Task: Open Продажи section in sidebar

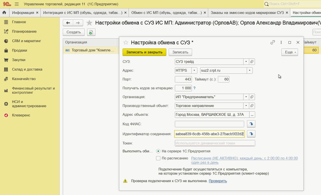Action: (19, 50)
